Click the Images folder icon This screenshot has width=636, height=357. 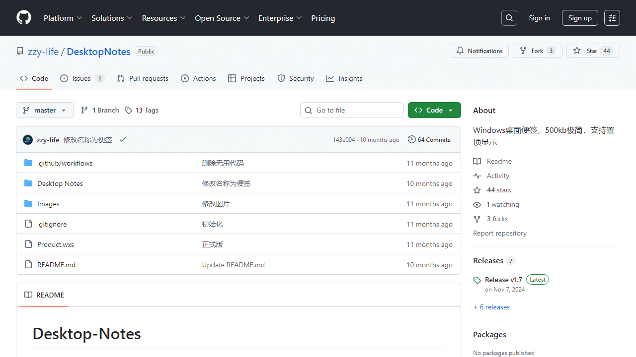tap(28, 204)
